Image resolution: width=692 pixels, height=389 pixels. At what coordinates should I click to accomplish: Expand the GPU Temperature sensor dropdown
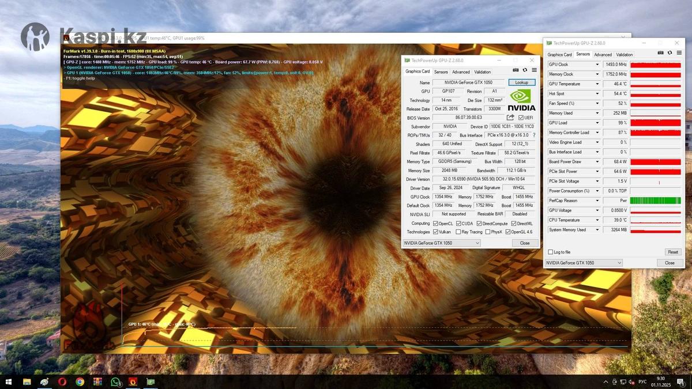[597, 84]
